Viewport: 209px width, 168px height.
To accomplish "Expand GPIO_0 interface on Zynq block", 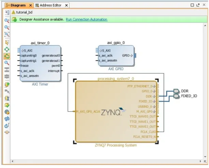I will [x=154, y=91].
